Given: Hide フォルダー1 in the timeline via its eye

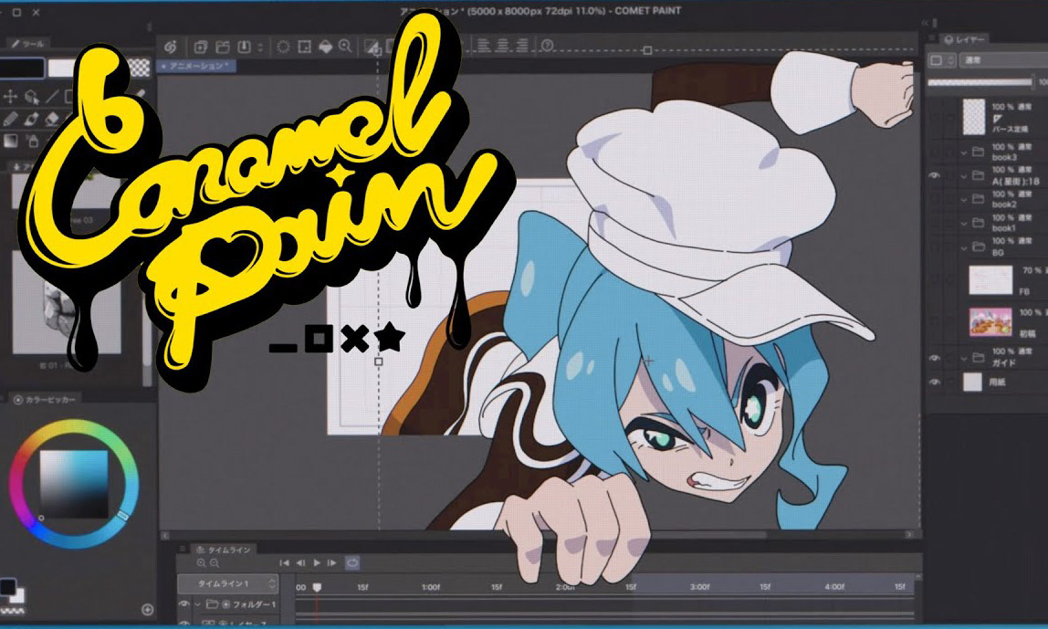Looking at the screenshot, I should click(x=183, y=603).
